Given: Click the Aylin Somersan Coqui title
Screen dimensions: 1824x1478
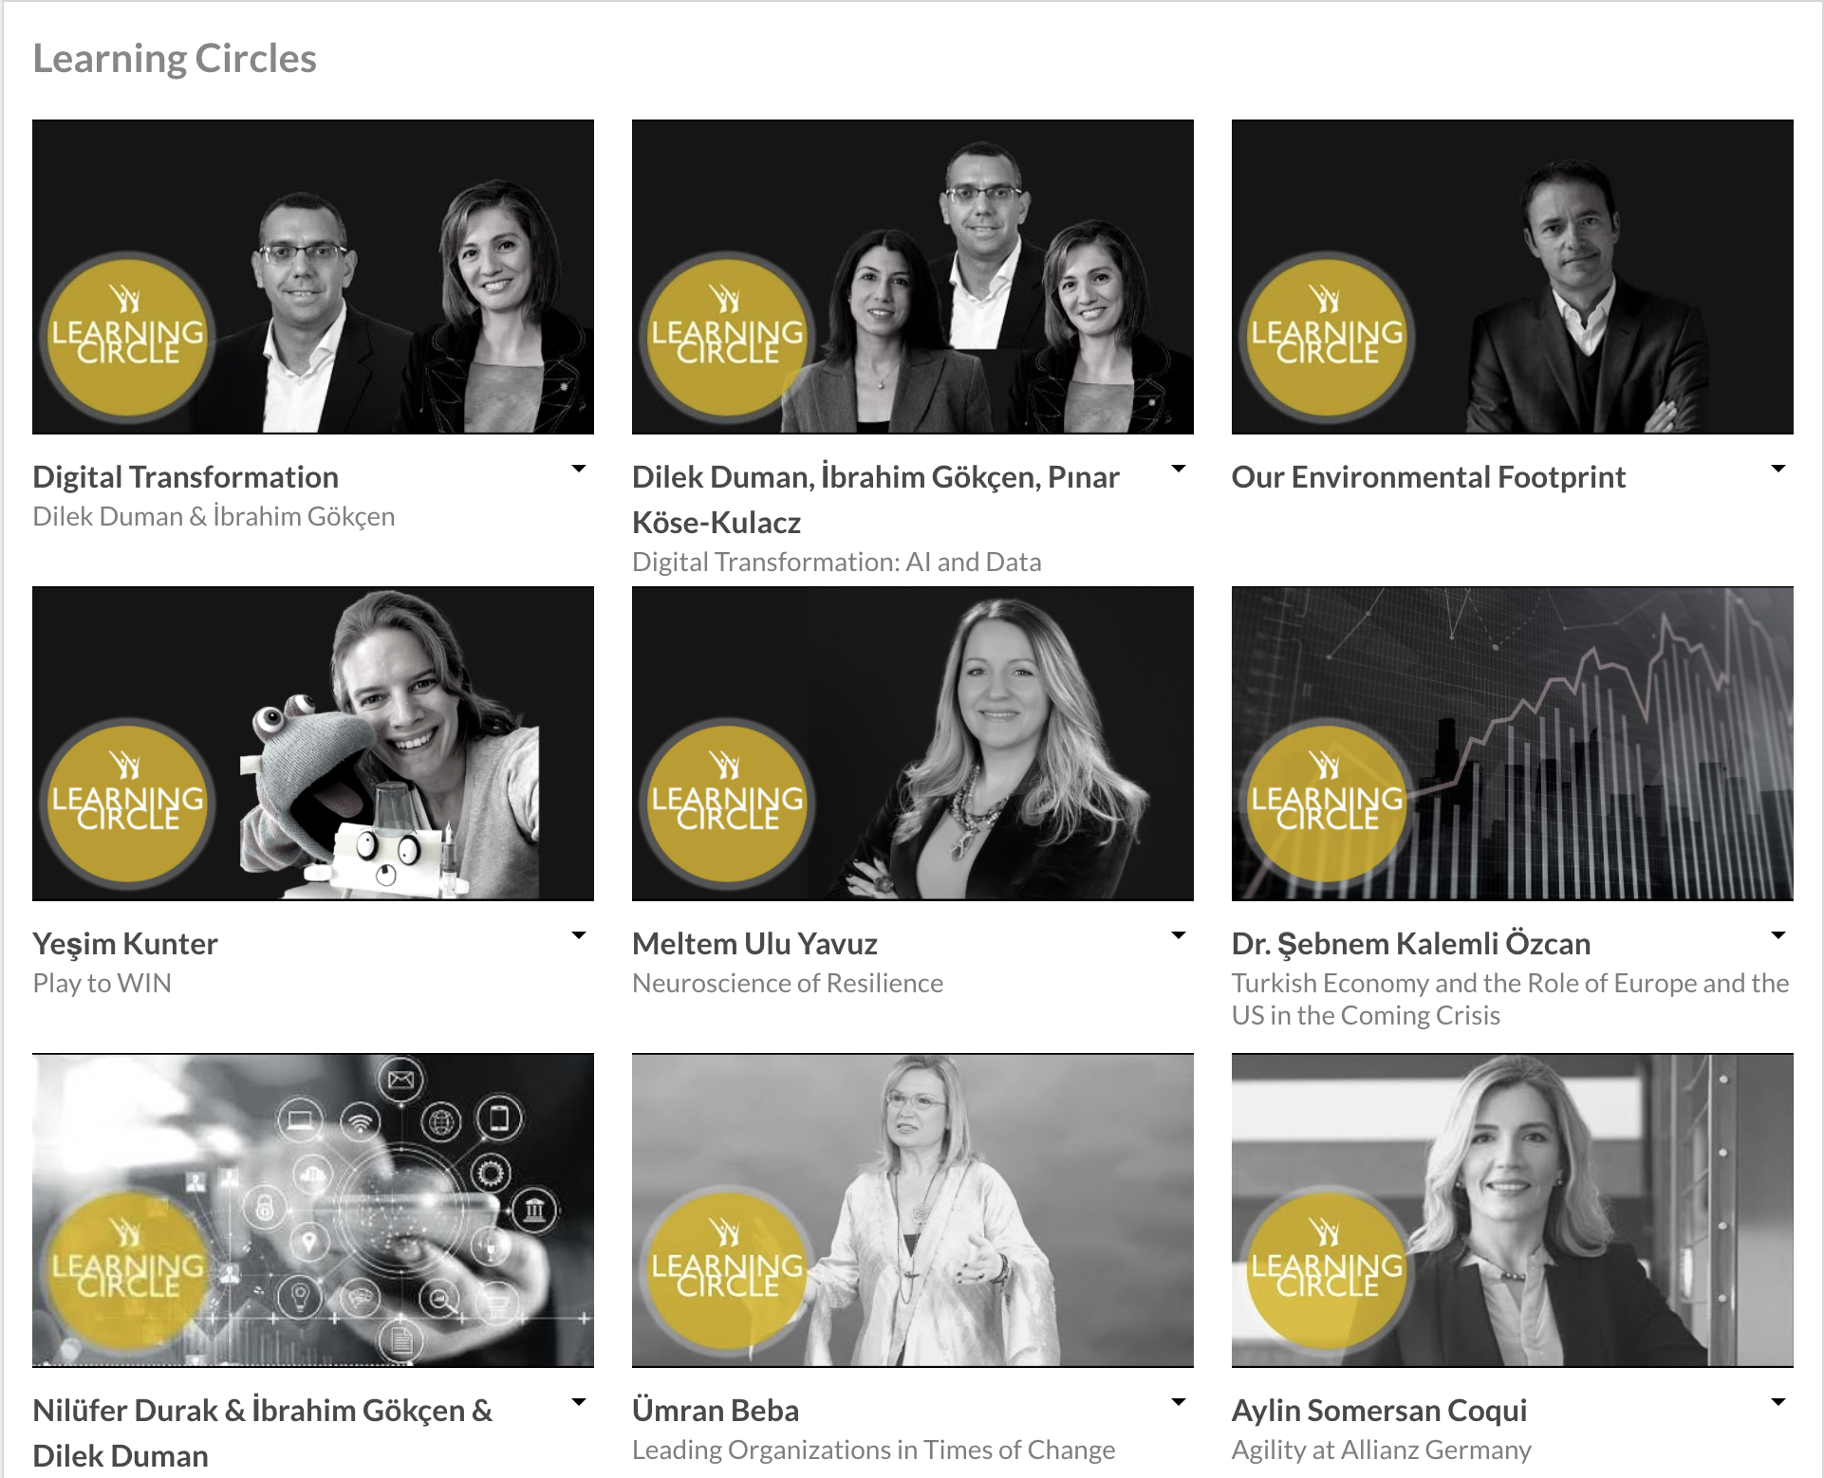Looking at the screenshot, I should click(1379, 1411).
